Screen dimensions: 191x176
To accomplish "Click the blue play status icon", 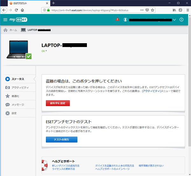I will click(x=8, y=79).
